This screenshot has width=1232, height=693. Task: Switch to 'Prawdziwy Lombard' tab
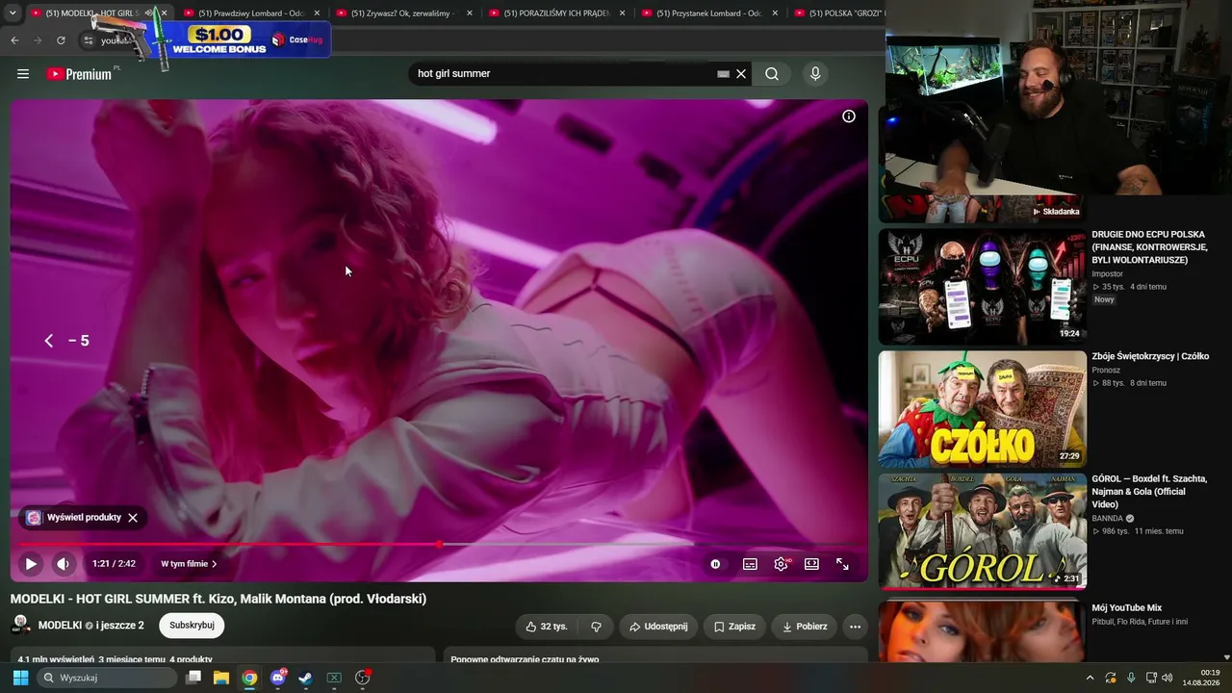(250, 13)
